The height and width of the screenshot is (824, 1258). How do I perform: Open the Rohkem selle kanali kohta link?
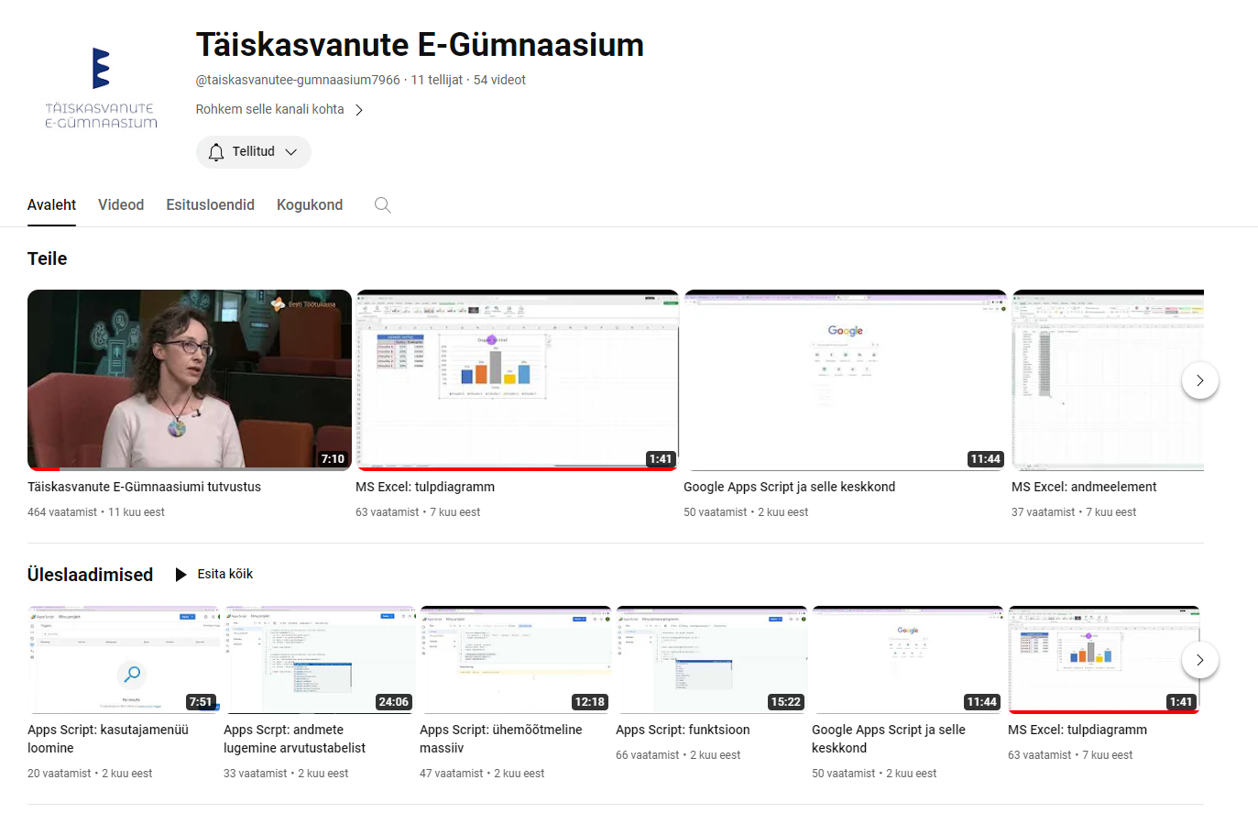(269, 109)
